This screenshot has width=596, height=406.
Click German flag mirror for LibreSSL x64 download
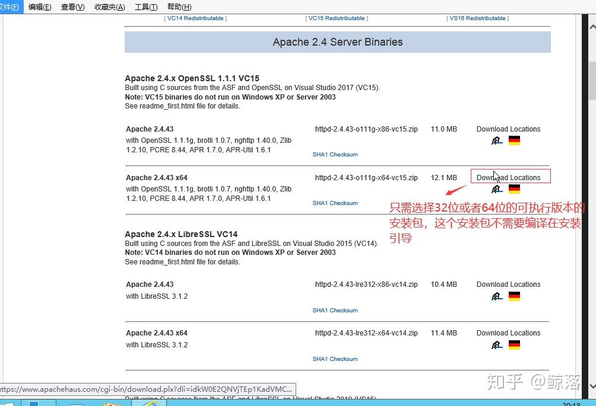(514, 344)
